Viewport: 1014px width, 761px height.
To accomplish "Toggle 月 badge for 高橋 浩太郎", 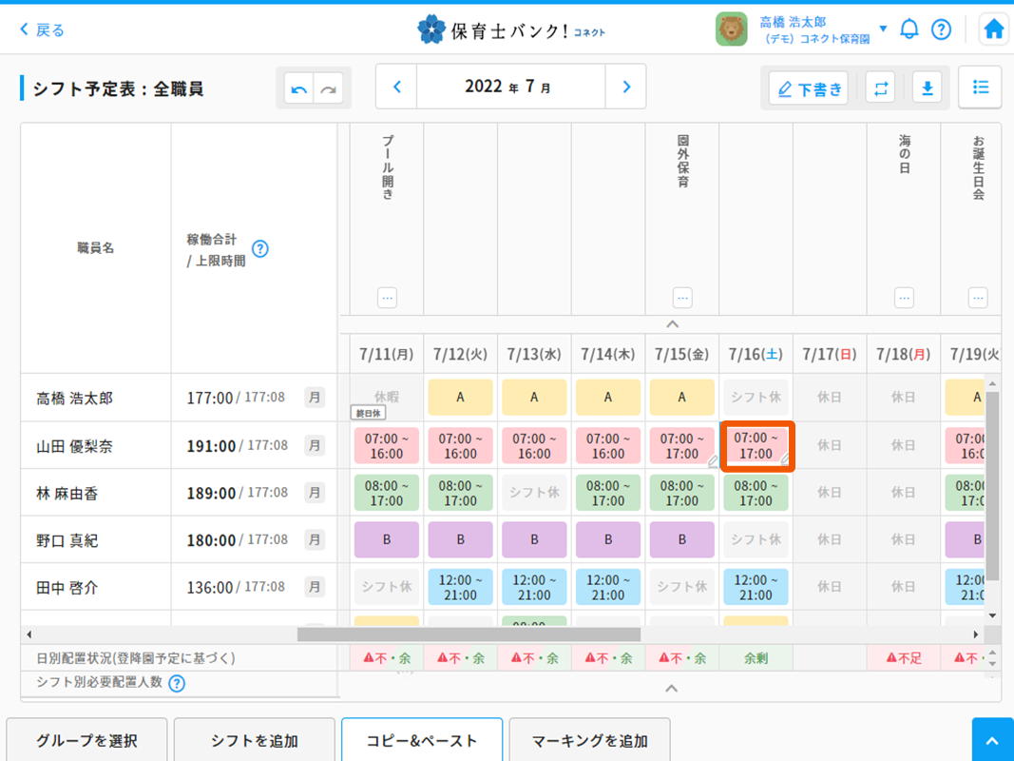I will coord(315,398).
